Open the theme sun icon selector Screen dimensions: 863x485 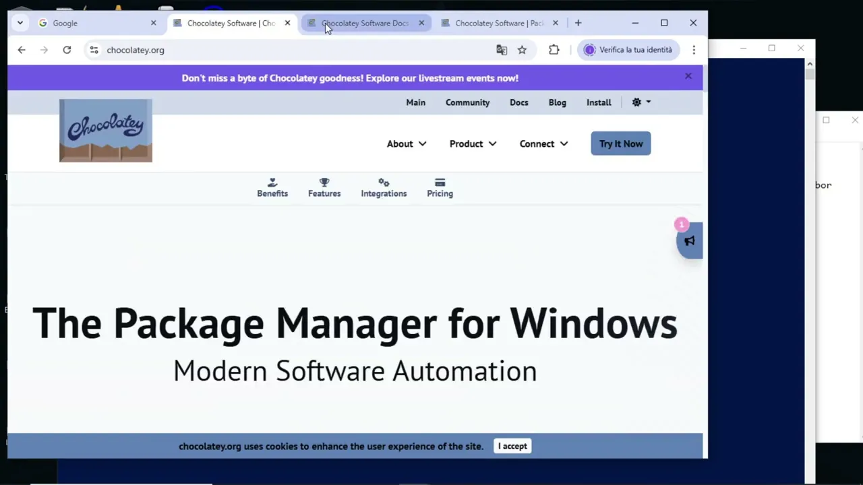point(641,102)
